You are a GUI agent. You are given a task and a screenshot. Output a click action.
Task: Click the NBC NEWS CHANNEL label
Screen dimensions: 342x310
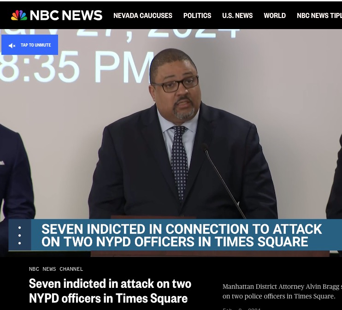click(x=56, y=269)
